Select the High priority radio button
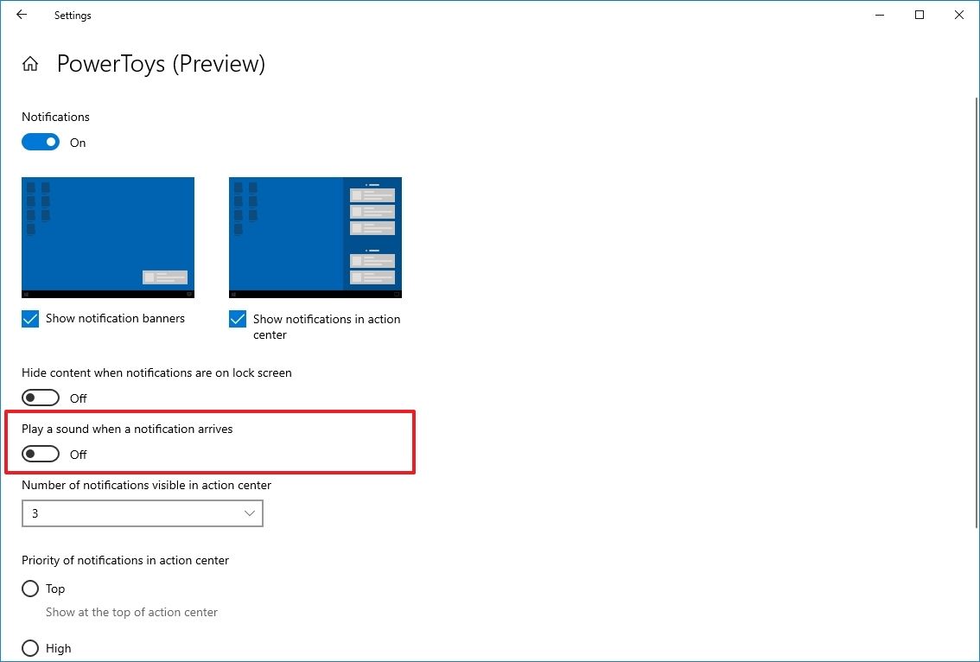The image size is (980, 662). [x=30, y=648]
